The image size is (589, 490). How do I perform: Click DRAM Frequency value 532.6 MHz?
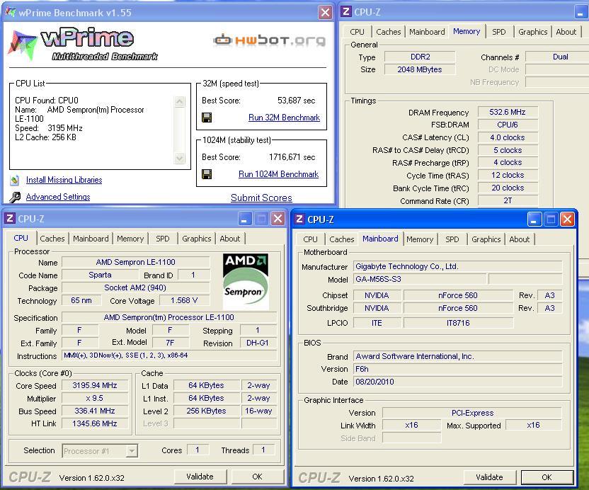coord(508,112)
